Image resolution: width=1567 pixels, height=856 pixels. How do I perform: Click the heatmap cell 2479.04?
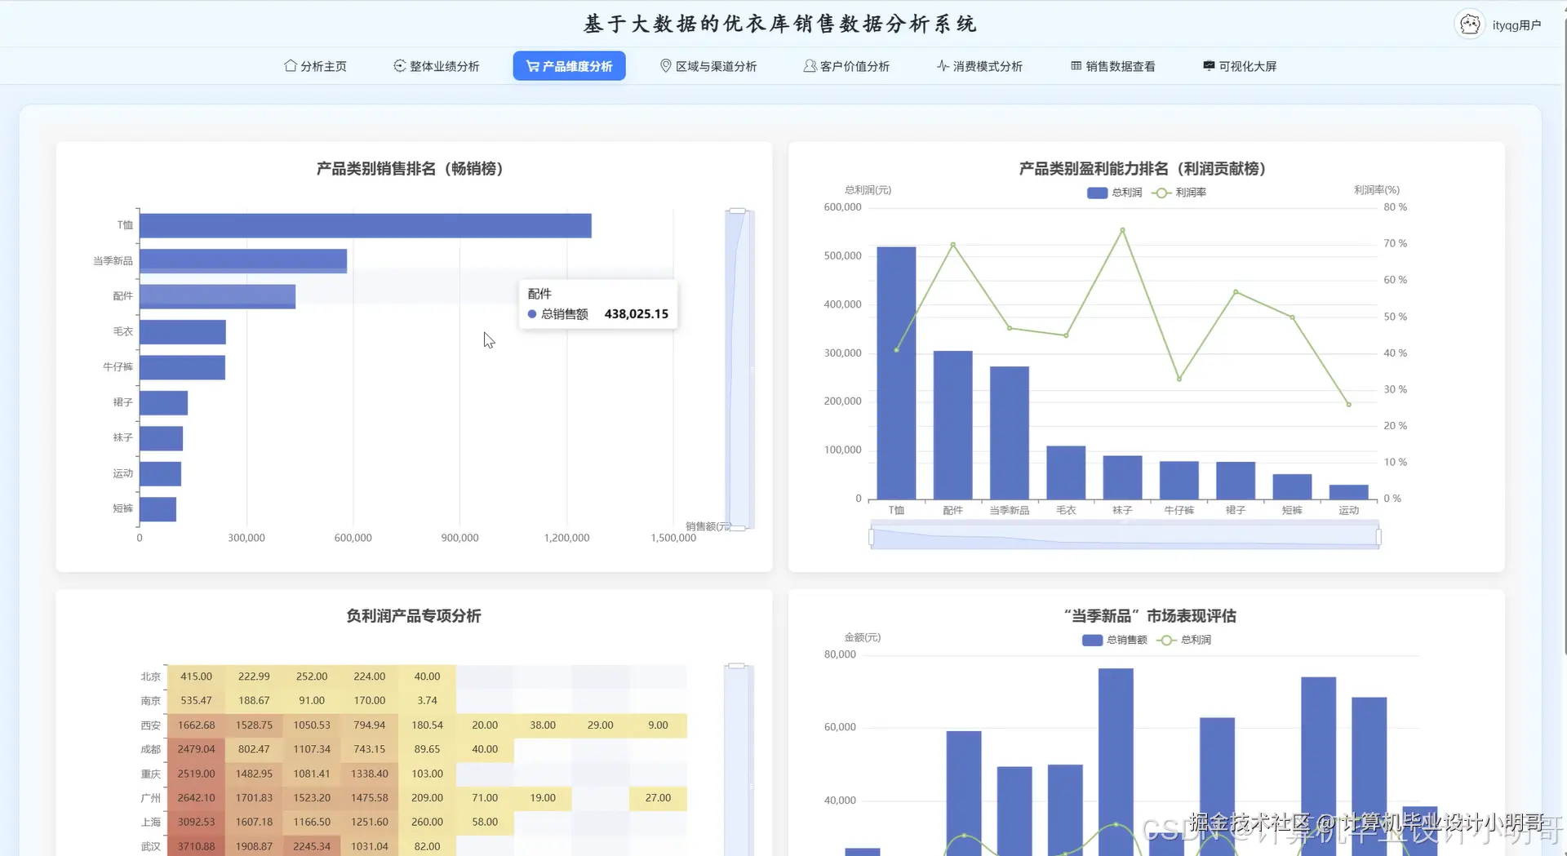pos(196,749)
